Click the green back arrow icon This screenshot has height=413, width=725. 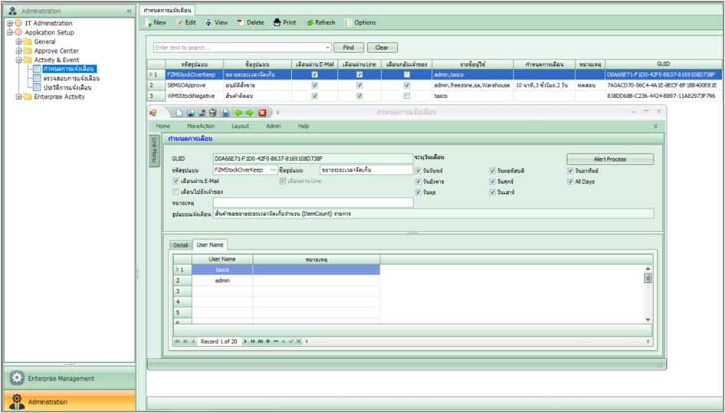pyautogui.click(x=238, y=113)
